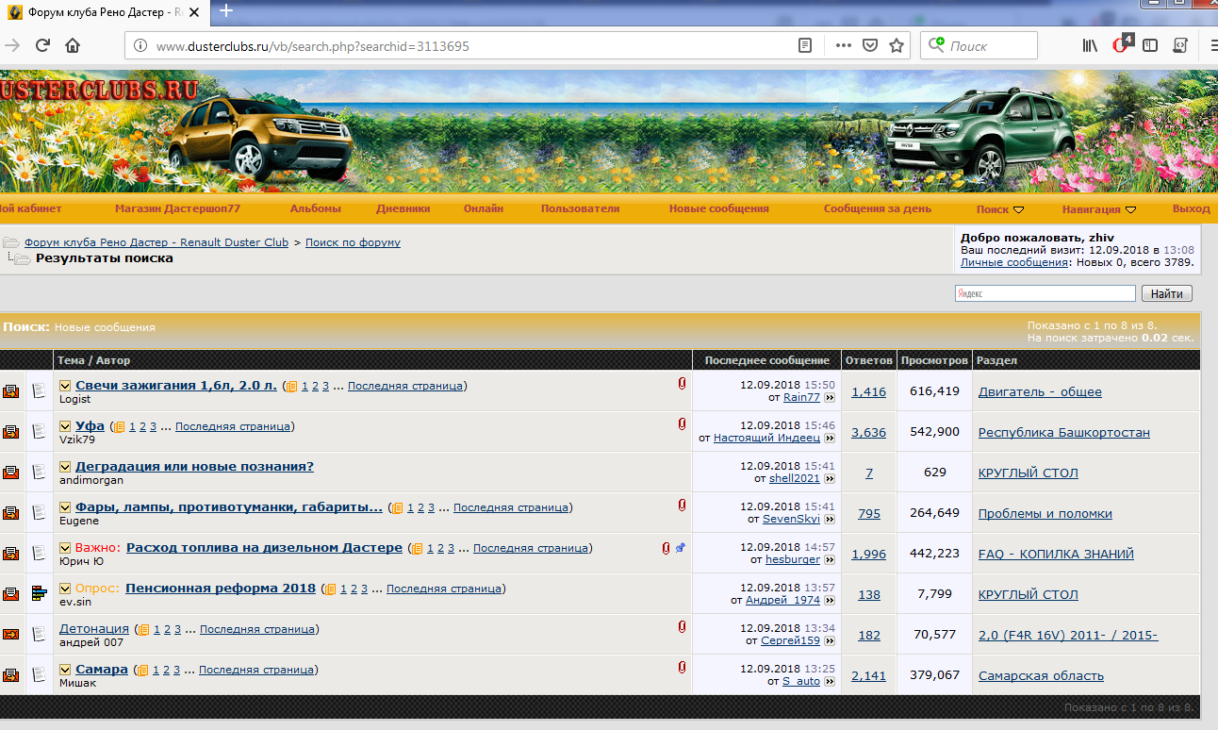Go to page 2 of Детонация thread
Viewport: 1218px width, 730px height.
167,629
